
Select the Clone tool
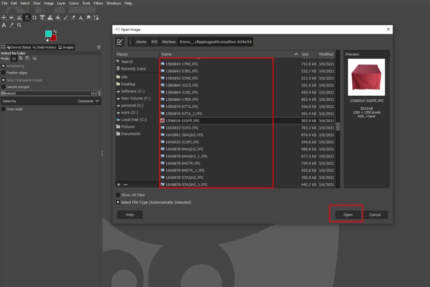(80, 18)
